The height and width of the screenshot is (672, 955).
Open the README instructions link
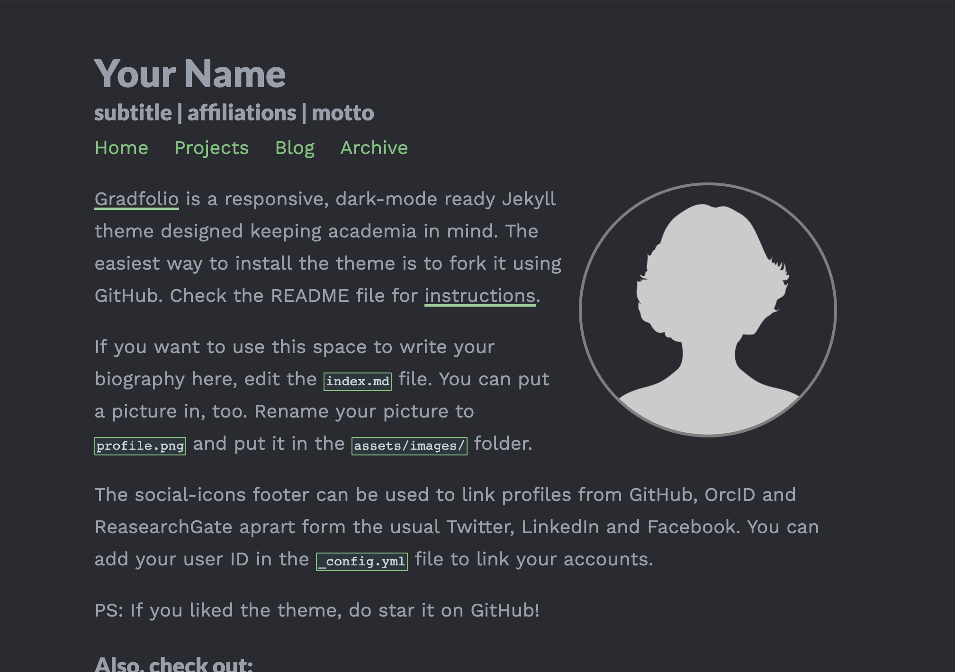click(480, 296)
